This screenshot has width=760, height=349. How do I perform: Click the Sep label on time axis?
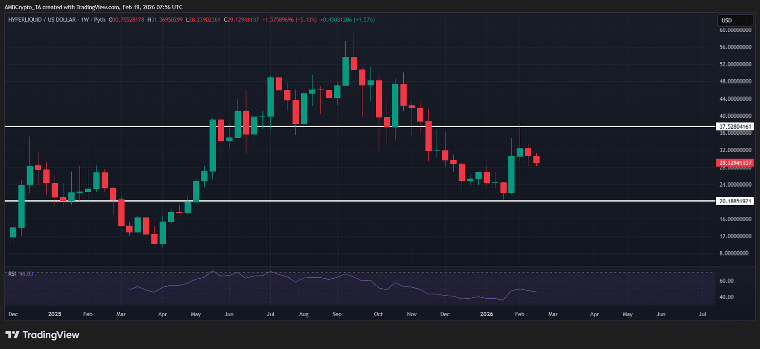click(x=337, y=314)
